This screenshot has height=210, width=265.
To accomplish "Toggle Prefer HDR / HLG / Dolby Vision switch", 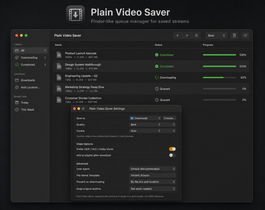I will (172, 149).
